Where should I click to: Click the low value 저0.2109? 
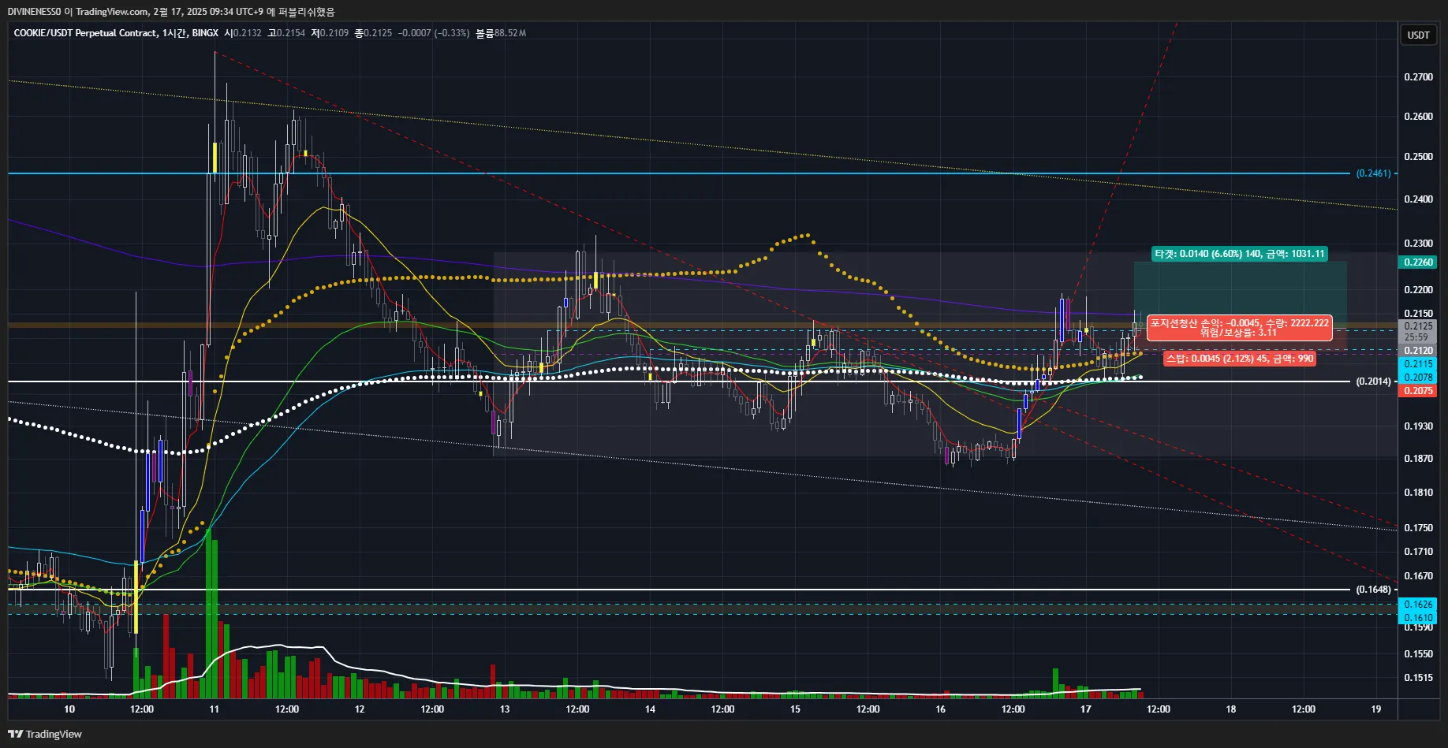330,33
